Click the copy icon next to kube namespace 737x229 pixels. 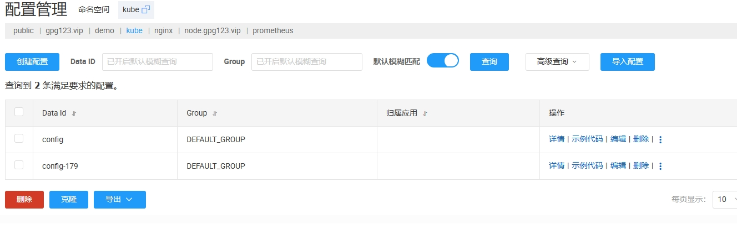click(x=146, y=9)
